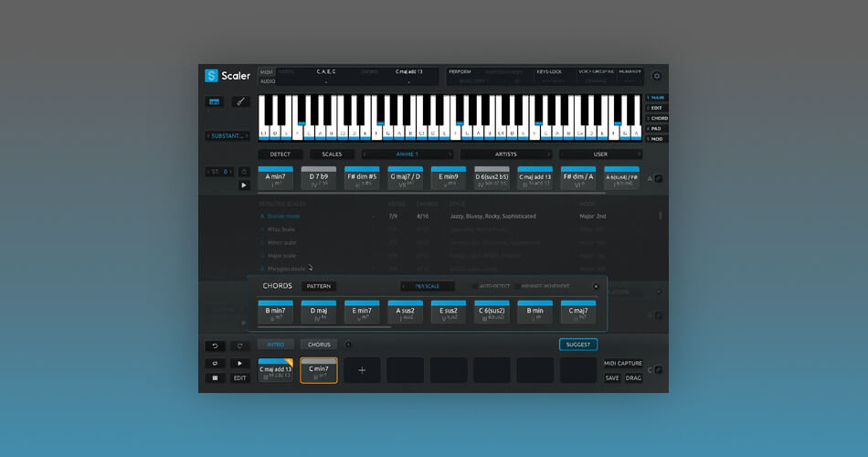868x457 pixels.
Task: Click the detected scales list scrollbar
Action: pos(660,216)
